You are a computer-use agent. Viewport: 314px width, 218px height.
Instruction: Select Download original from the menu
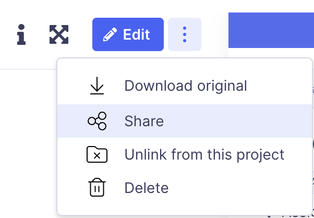coord(185,86)
